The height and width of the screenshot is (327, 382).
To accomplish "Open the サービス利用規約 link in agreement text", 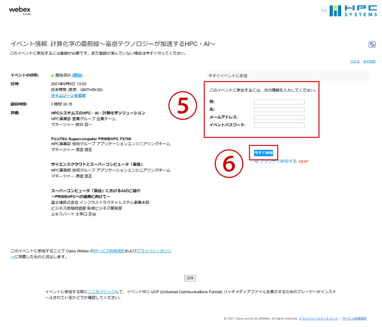I will pos(109,251).
